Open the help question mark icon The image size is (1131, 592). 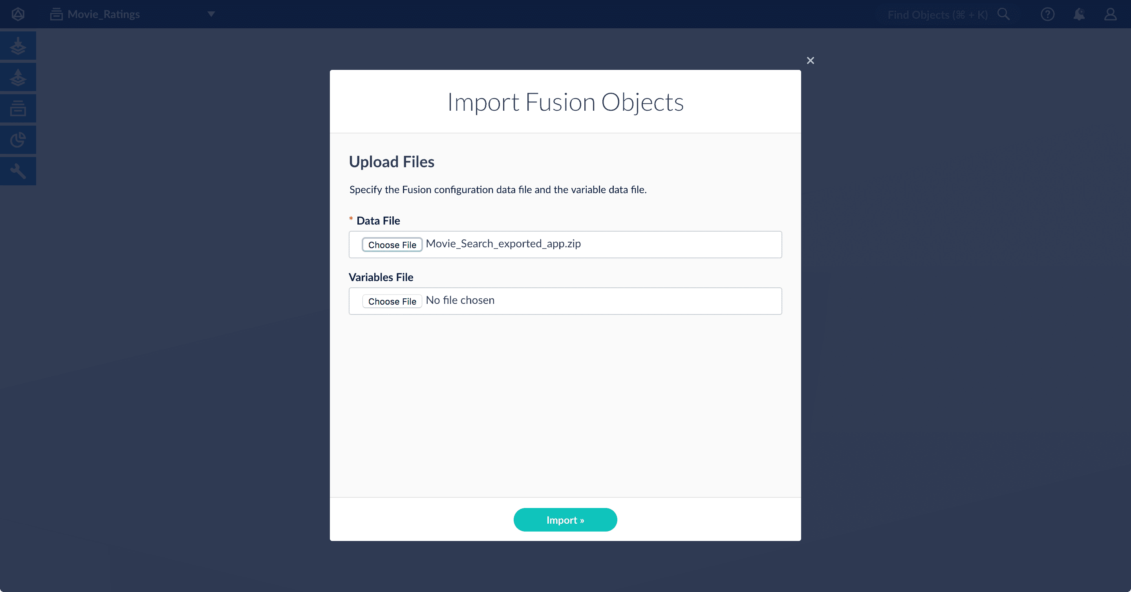[x=1048, y=15]
